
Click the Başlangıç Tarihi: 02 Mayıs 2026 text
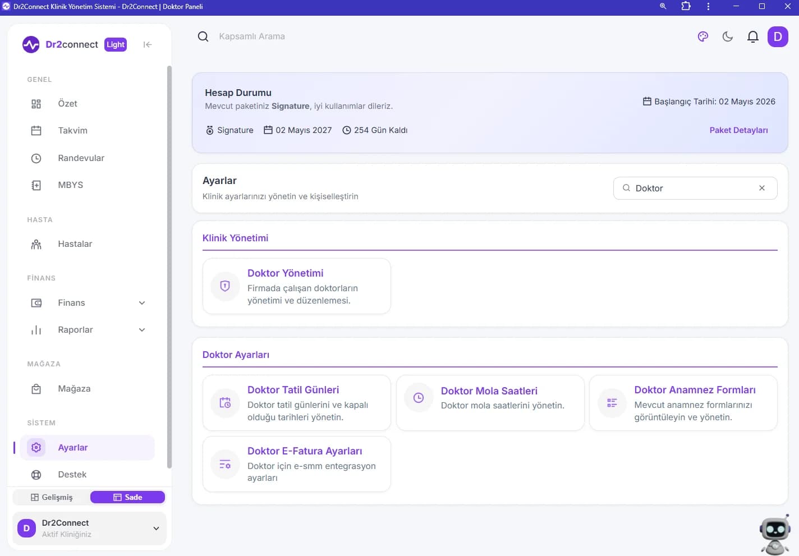click(715, 102)
